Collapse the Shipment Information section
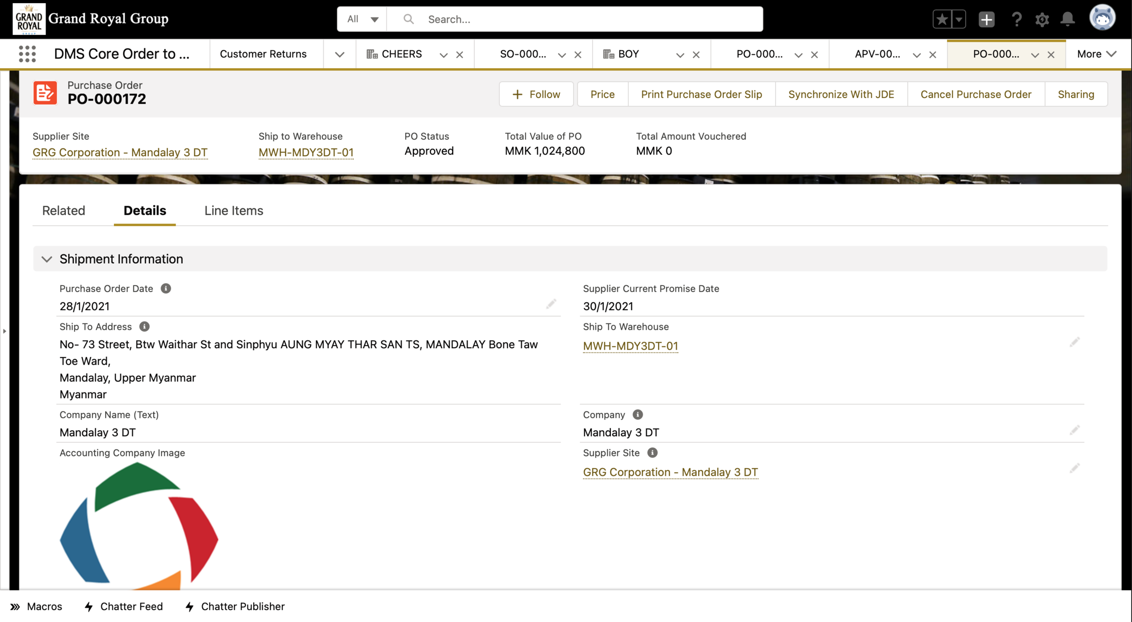Image resolution: width=1132 pixels, height=622 pixels. [x=47, y=259]
